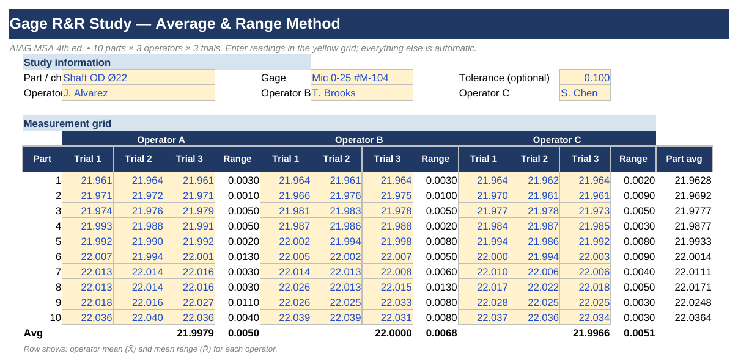The width and height of the screenshot is (738, 362).
Task: Select the Part / characteristic field Shaft OD Ø22
Action: click(138, 78)
